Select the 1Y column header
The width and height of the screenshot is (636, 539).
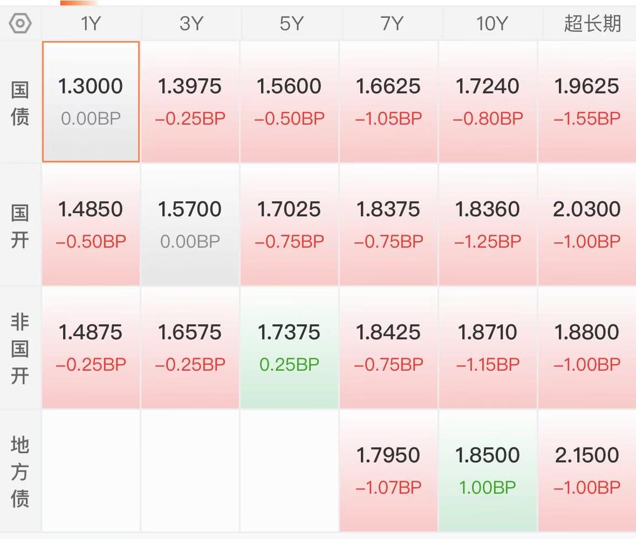[91, 24]
